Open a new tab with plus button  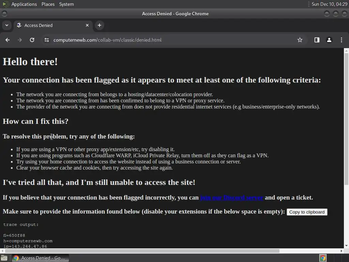pyautogui.click(x=100, y=25)
